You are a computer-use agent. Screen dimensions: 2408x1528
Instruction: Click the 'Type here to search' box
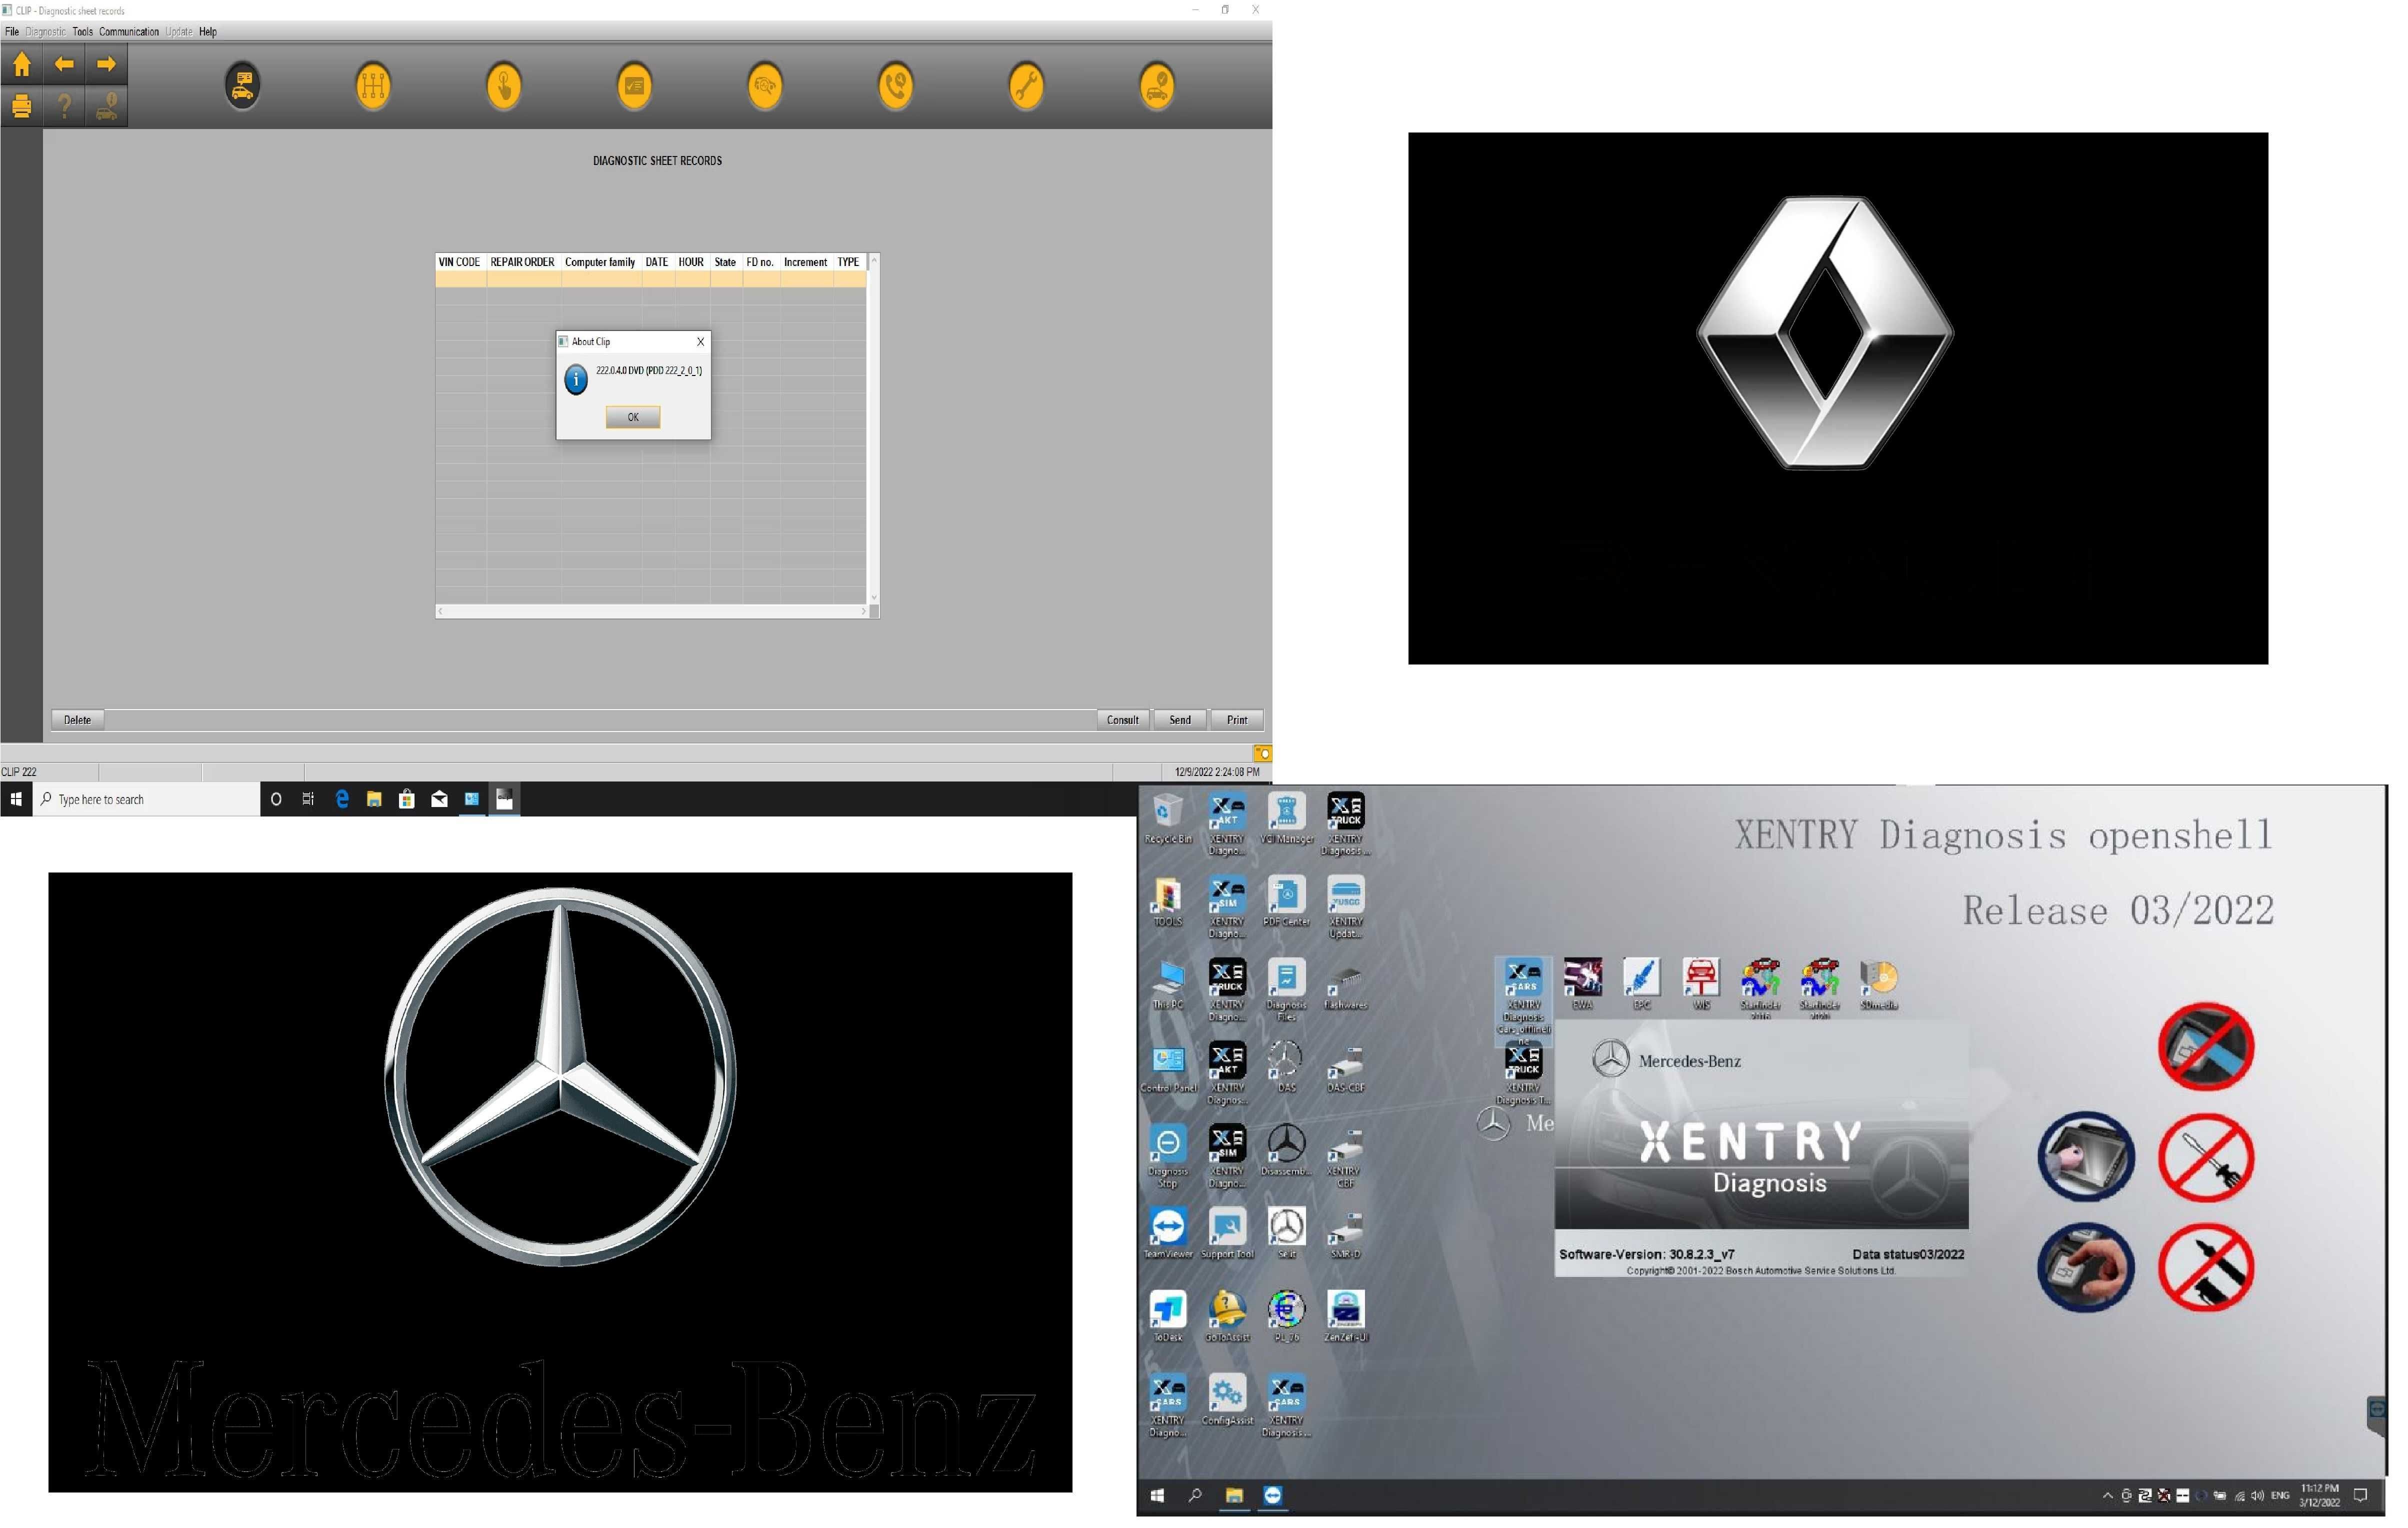pos(146,800)
